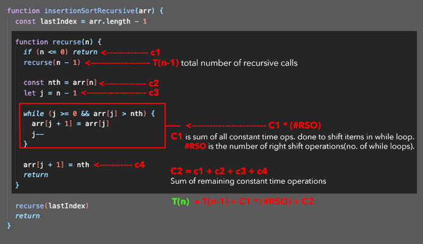Click sentence '#RSO is the number of right shift operations'
Viewport: 423px width, 244px height.
(x=299, y=146)
